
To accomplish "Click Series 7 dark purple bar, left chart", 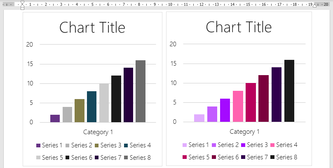I will coord(128,95).
